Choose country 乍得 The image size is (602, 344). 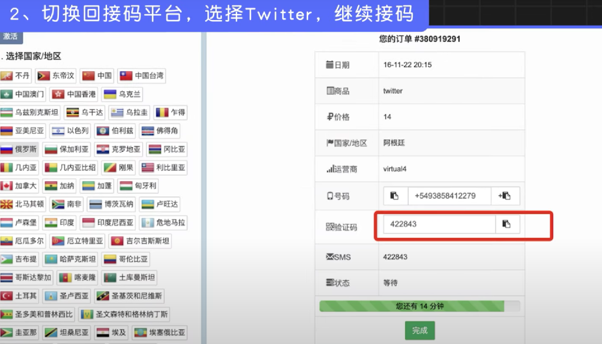coord(170,112)
